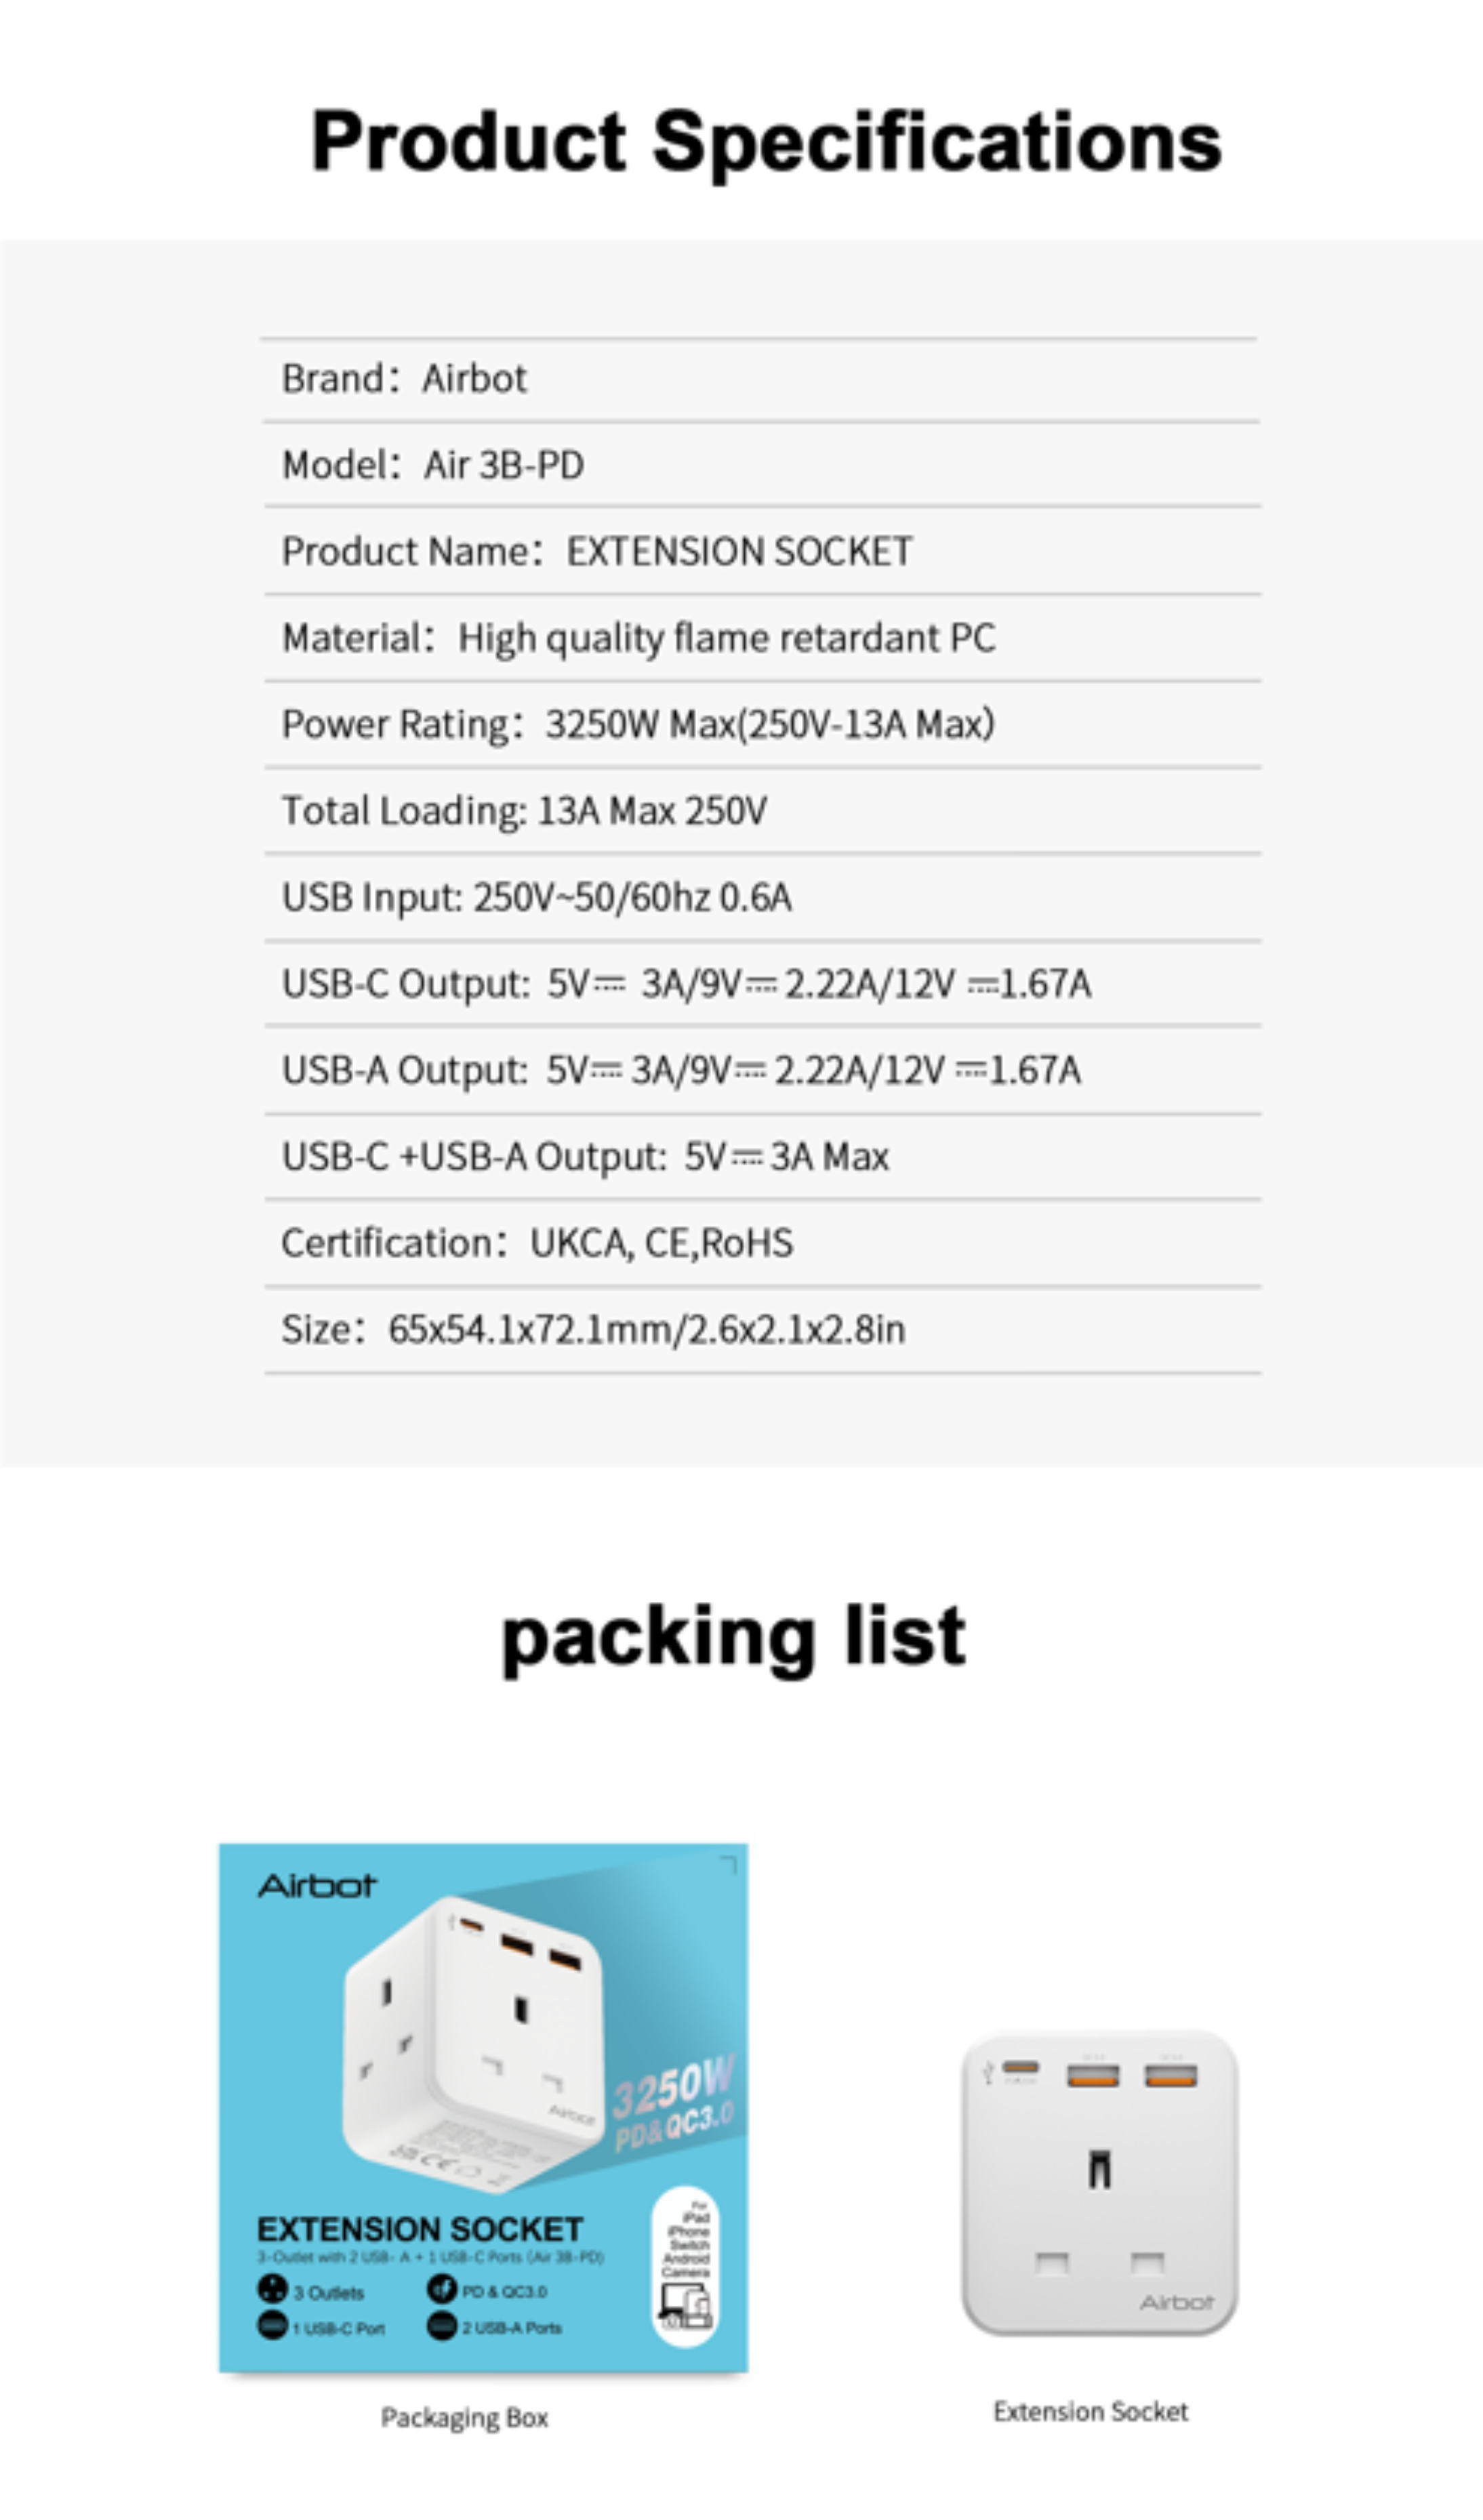Select the Packaging Box product image
Viewport: 1483px width, 2520px height.
(x=483, y=2108)
